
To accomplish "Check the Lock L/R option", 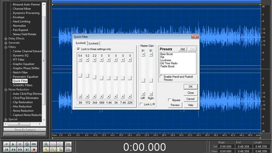I will click(141, 104).
